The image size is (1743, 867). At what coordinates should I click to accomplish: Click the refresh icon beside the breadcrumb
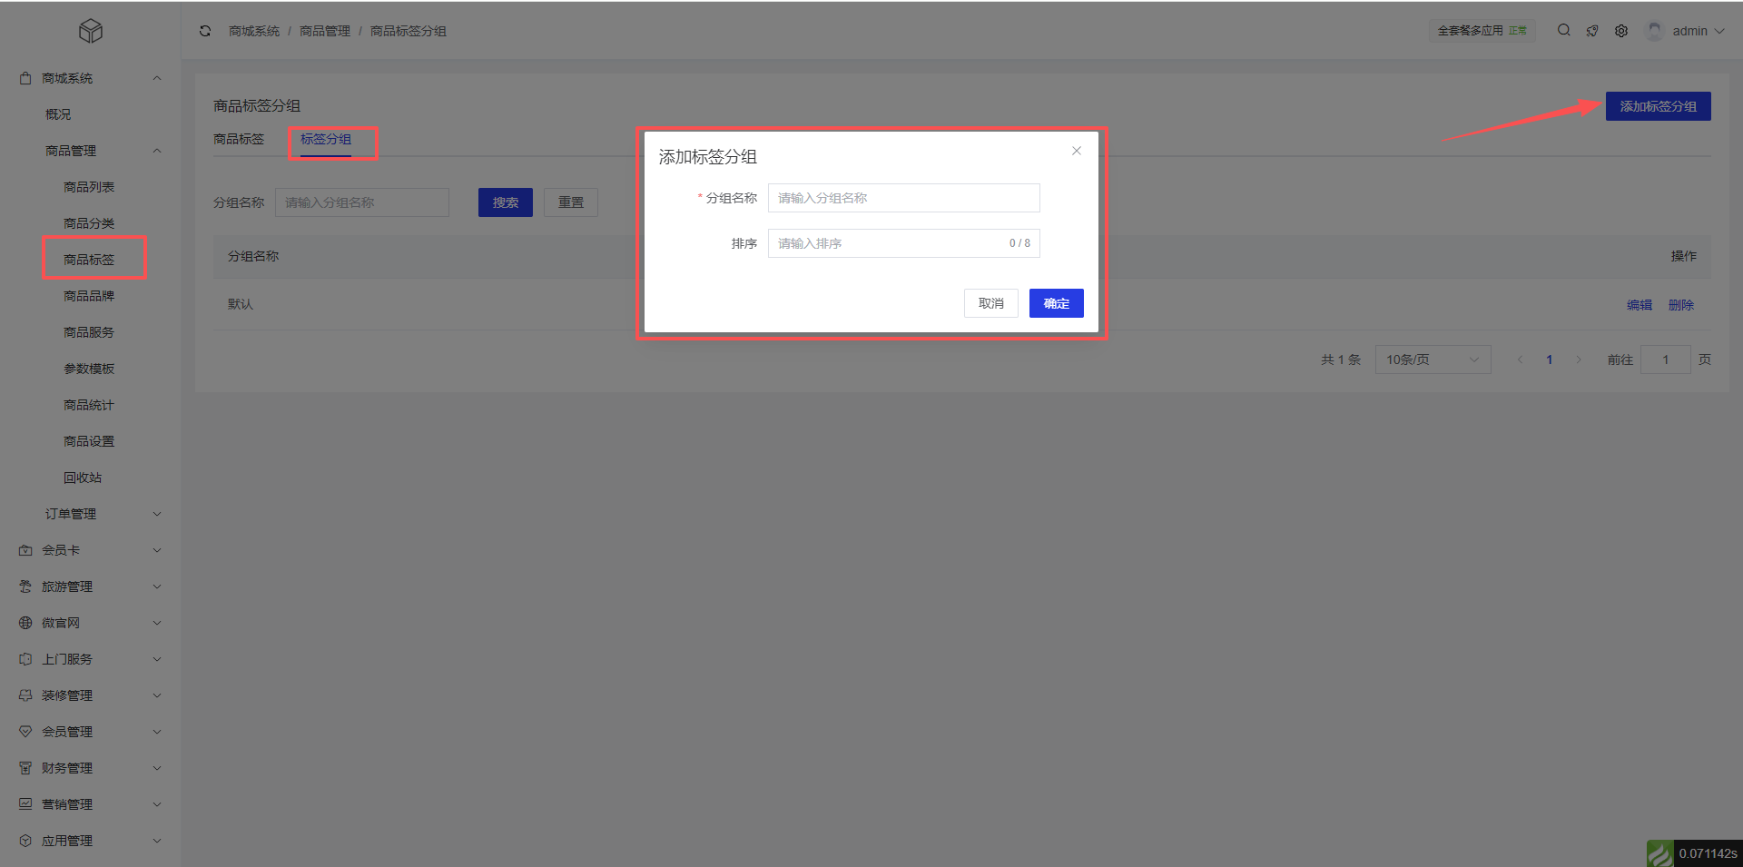(x=205, y=31)
